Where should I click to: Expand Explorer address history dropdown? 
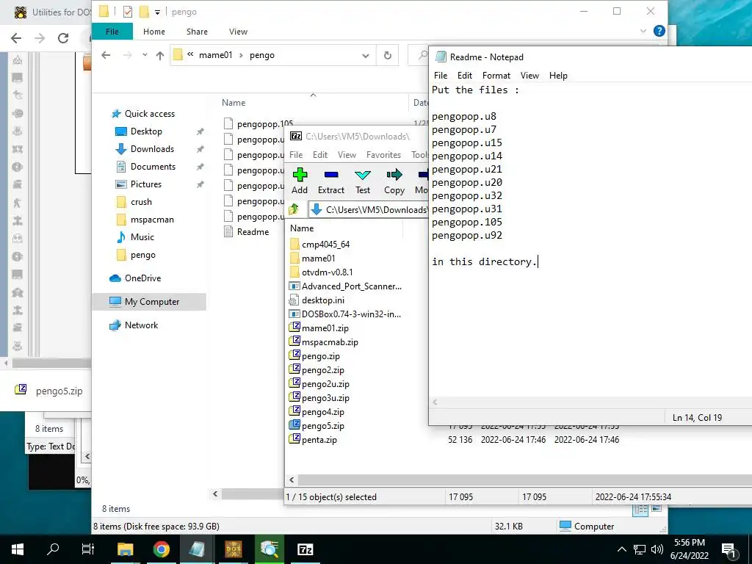pyautogui.click(x=366, y=56)
